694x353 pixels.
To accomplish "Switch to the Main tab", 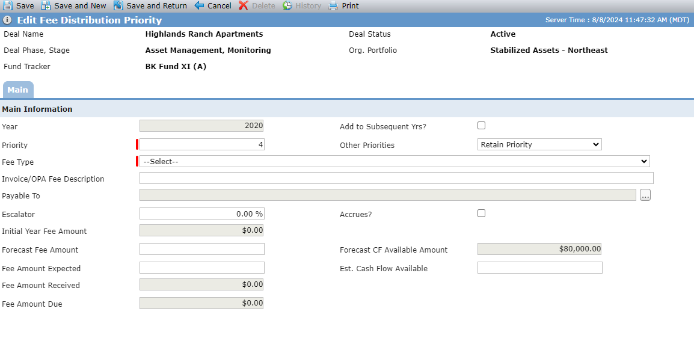I will pyautogui.click(x=17, y=90).
